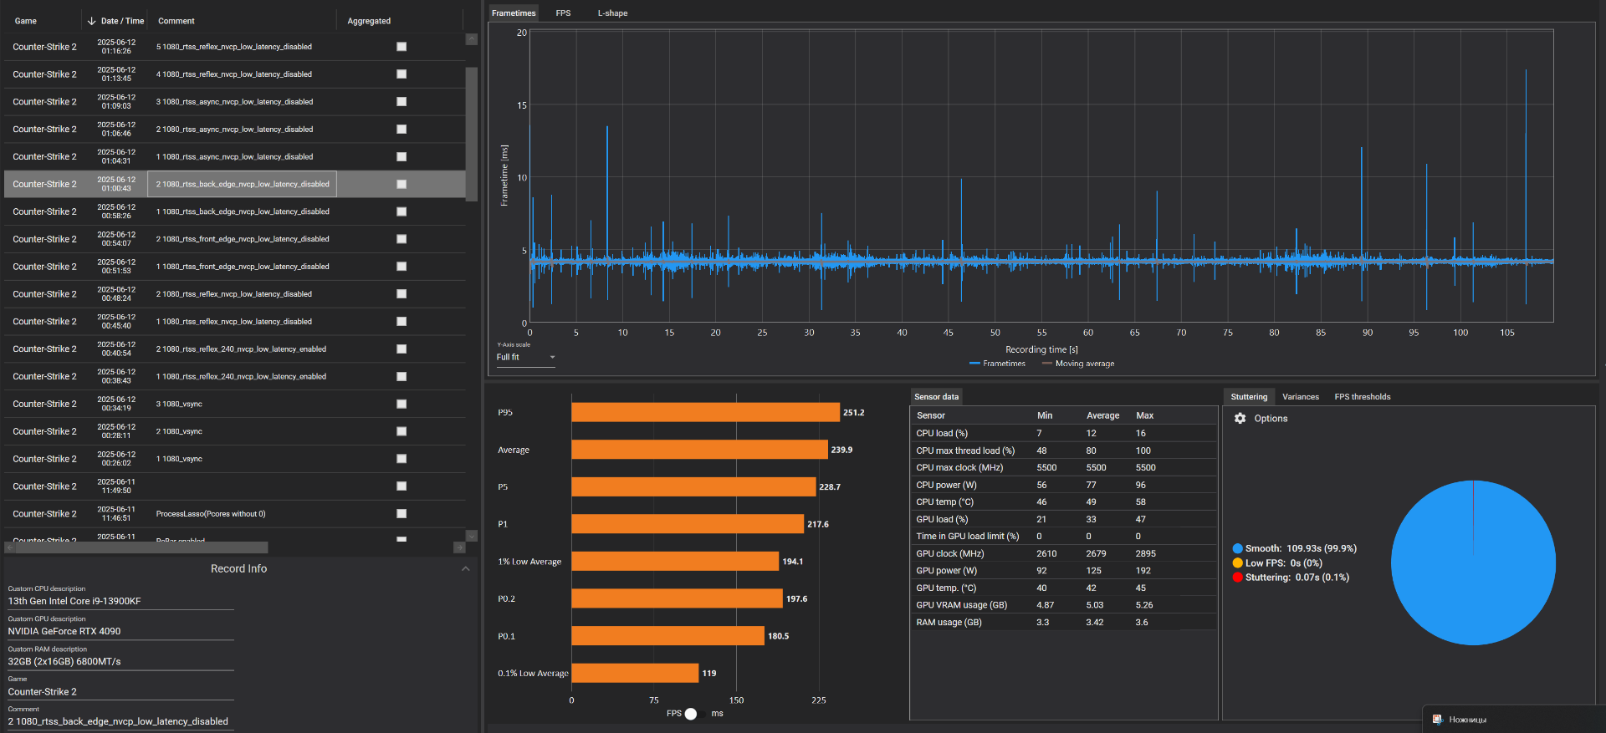The image size is (1606, 733).
Task: Edit the Custom RAM description field
Action: pyautogui.click(x=120, y=661)
